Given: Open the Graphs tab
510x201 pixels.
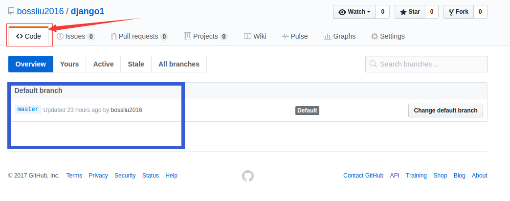Looking at the screenshot, I should coord(339,36).
